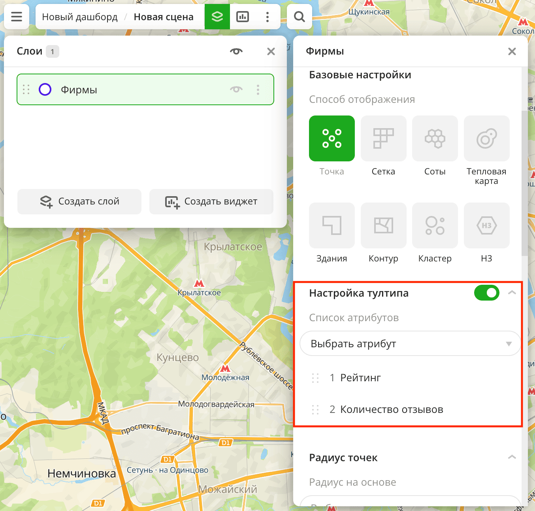This screenshot has width=535, height=511.
Task: Select the Сетка display mode
Action: click(x=383, y=138)
